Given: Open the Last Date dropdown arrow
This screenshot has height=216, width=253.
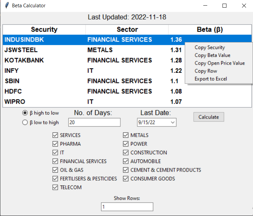Looking at the screenshot, I should coord(173,122).
